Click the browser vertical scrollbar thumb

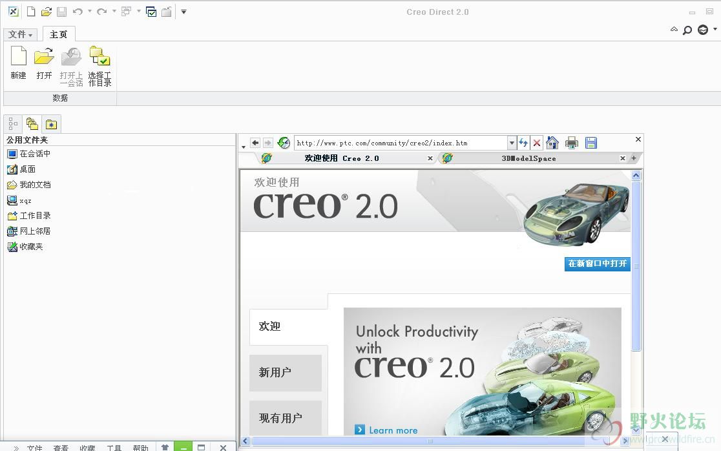coord(636,266)
